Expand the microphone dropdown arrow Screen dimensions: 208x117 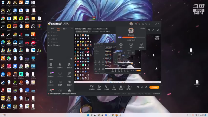(124, 87)
